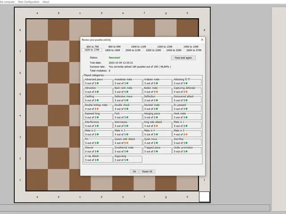Click the Pin category result
Image resolution: width=286 pixels, height=214 pixels.
98,142
